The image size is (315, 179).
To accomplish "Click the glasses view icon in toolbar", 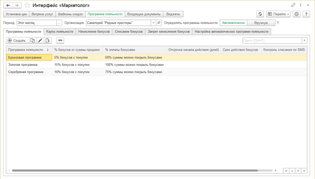I will pyautogui.click(x=60, y=40).
